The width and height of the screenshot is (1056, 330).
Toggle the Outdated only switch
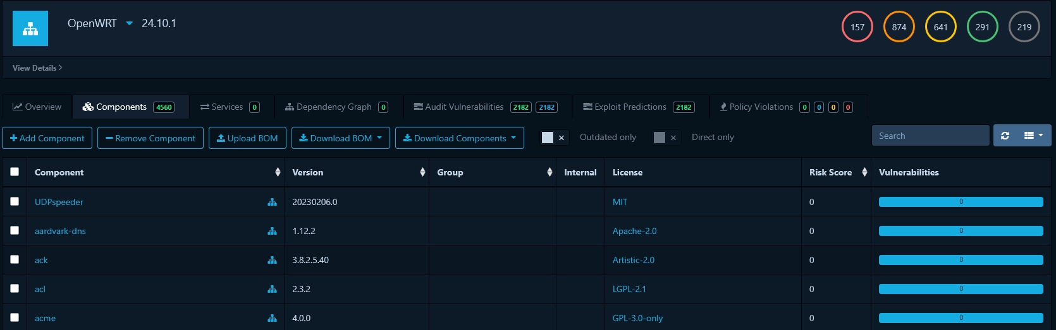554,138
